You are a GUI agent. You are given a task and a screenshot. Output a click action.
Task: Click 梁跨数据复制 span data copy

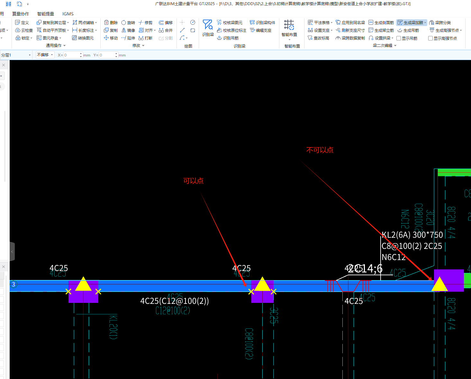coord(350,38)
